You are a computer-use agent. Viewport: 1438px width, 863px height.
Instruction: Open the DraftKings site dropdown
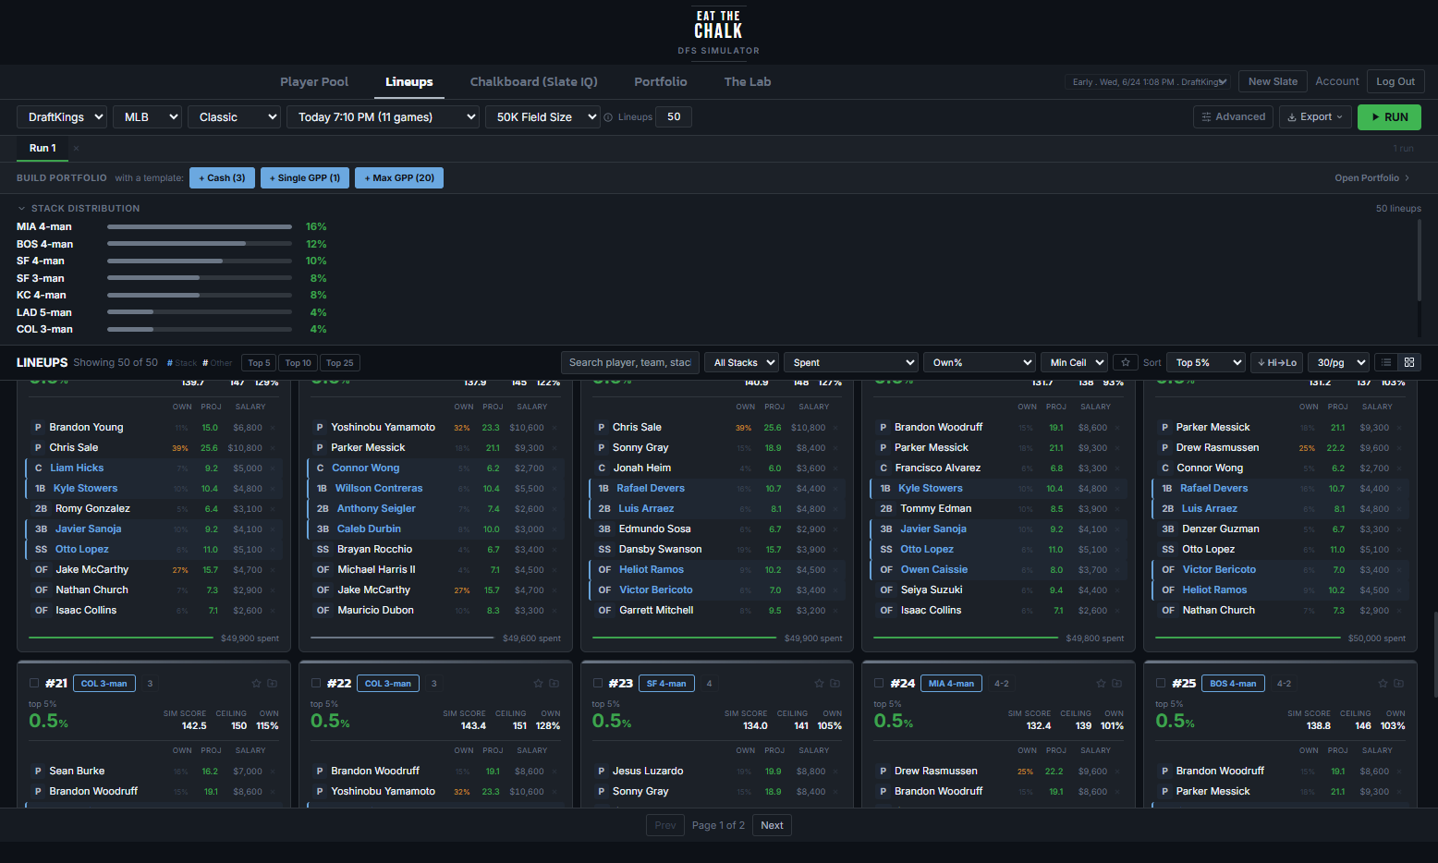[61, 117]
